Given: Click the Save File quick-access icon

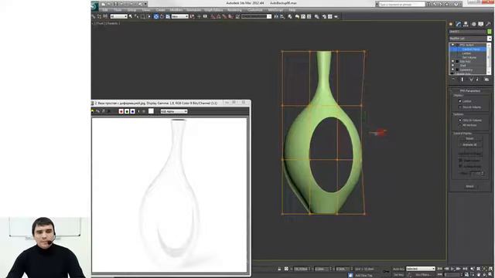Looking at the screenshot, I should tap(115, 4).
